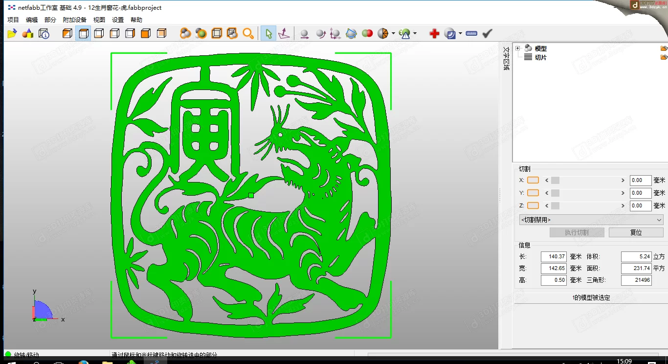Screen dimensions: 668x364
Task: Click the Z cut slider thumb
Action: (x=555, y=205)
